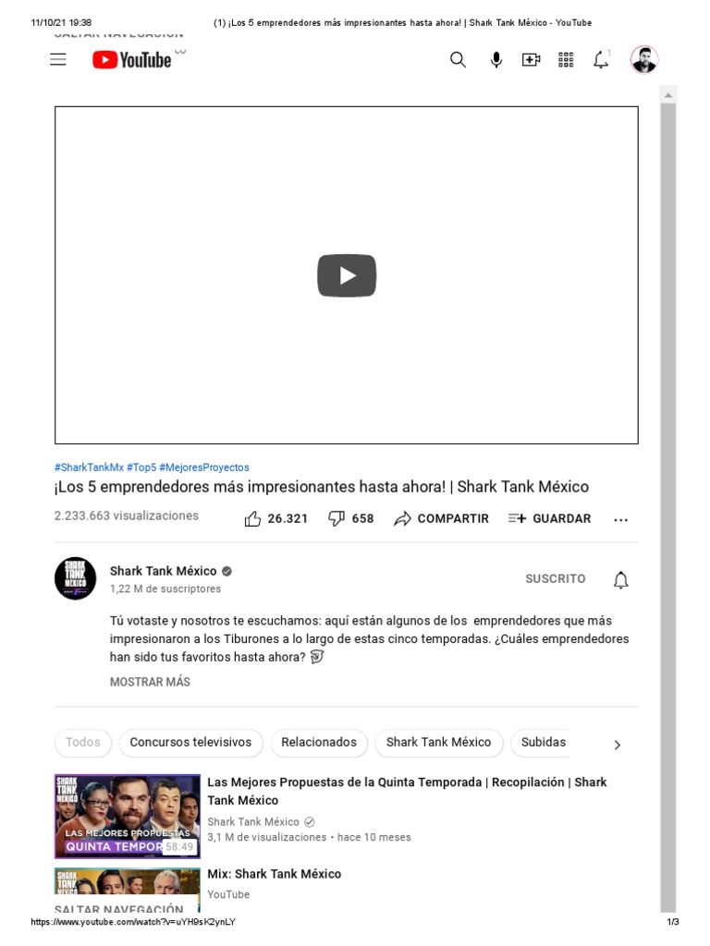
Task: Toggle channel notification bell next to SUSCRITO
Action: click(620, 580)
